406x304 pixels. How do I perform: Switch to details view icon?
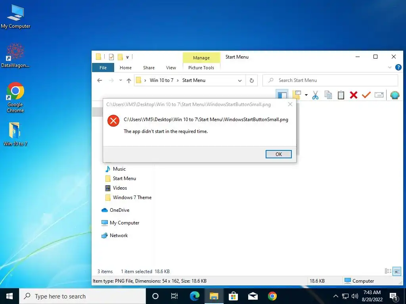(x=388, y=271)
